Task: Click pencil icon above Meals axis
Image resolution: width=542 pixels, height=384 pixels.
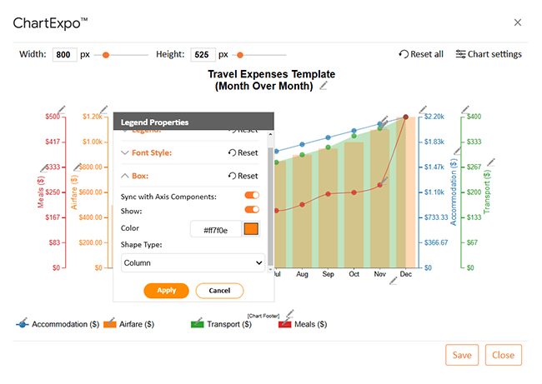Action: point(62,110)
